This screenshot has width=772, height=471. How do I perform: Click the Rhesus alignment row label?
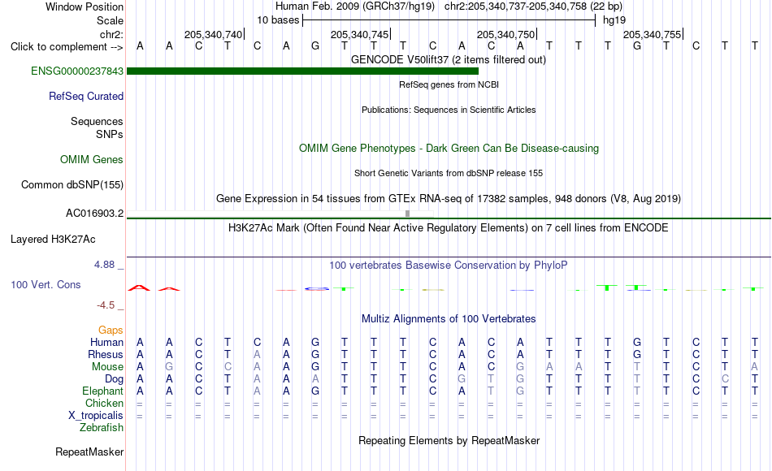(106, 354)
